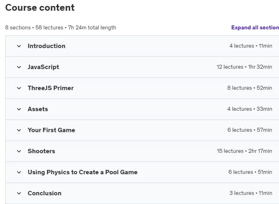Expand the Conclusion section chevron
This screenshot has width=279, height=204.
pyautogui.click(x=19, y=193)
